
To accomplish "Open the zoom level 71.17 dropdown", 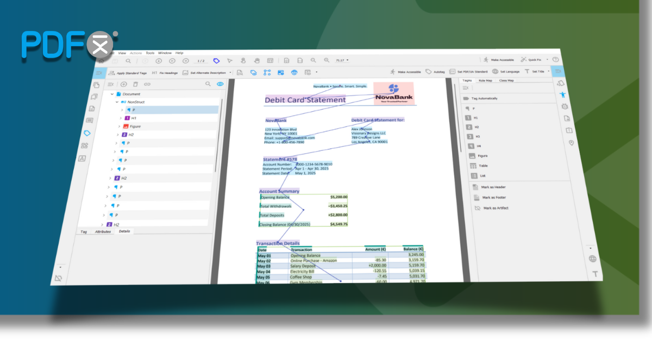I will (x=347, y=60).
